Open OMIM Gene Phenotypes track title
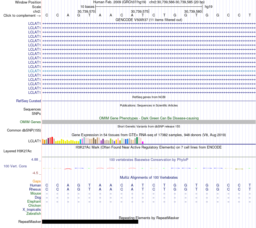 pyautogui.click(x=149, y=118)
